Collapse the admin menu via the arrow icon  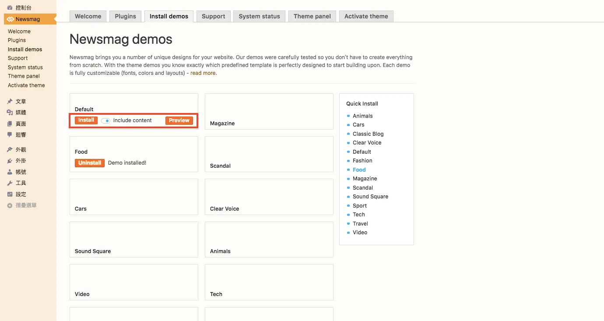tap(10, 205)
